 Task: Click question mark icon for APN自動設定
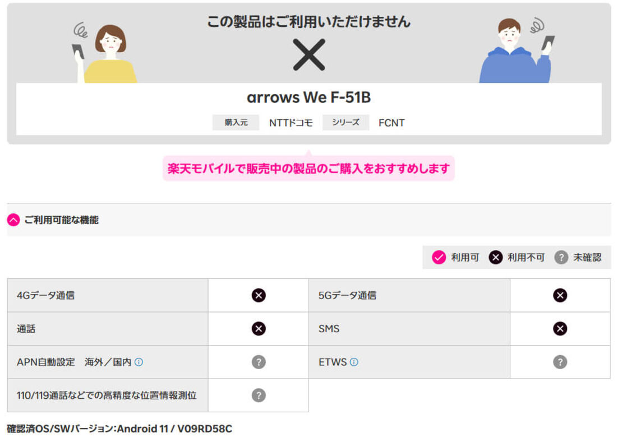pyautogui.click(x=259, y=362)
